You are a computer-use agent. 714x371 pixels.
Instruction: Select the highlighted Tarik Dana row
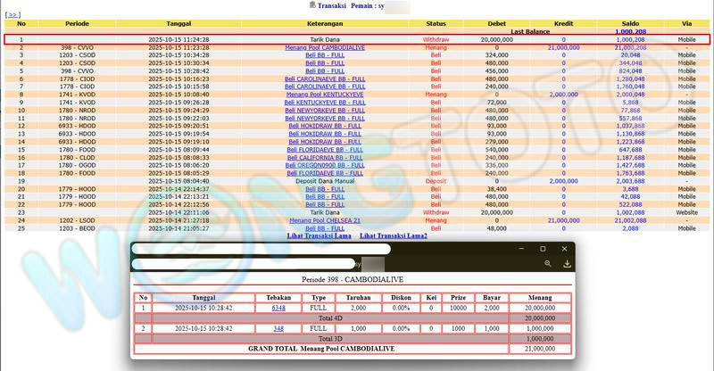pyautogui.click(x=324, y=39)
